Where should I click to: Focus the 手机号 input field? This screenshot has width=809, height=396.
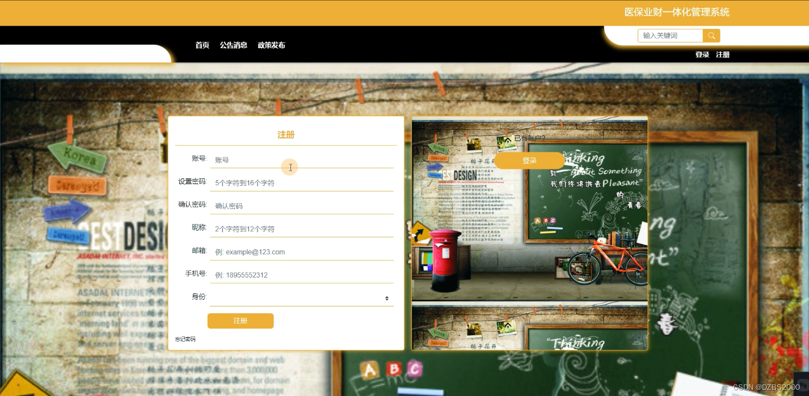click(x=302, y=275)
